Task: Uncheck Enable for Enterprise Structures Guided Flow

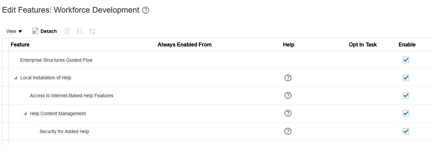Action: coord(406,60)
